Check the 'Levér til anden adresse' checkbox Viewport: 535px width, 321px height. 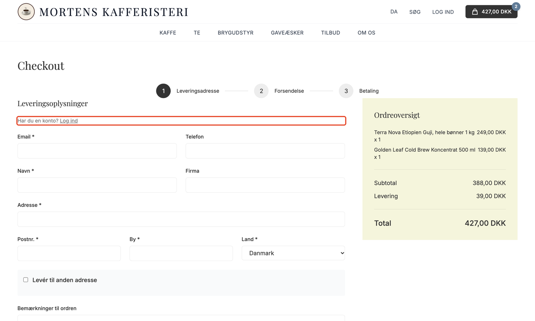(x=26, y=280)
